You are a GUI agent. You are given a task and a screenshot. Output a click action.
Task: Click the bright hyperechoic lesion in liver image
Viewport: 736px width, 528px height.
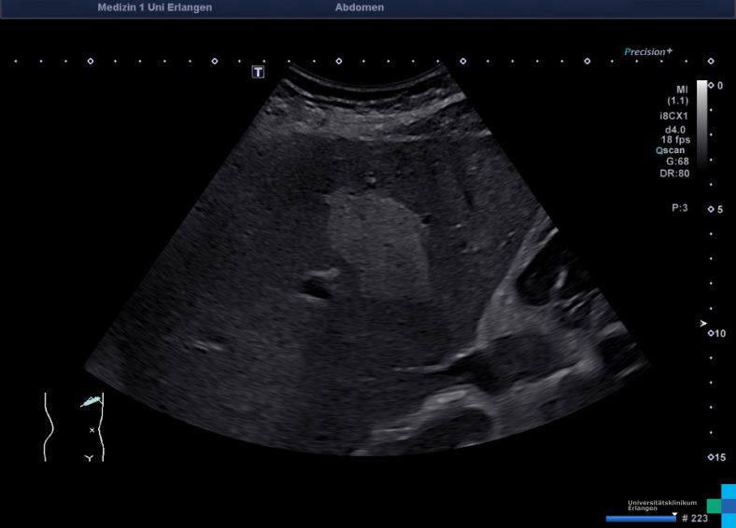[374, 238]
